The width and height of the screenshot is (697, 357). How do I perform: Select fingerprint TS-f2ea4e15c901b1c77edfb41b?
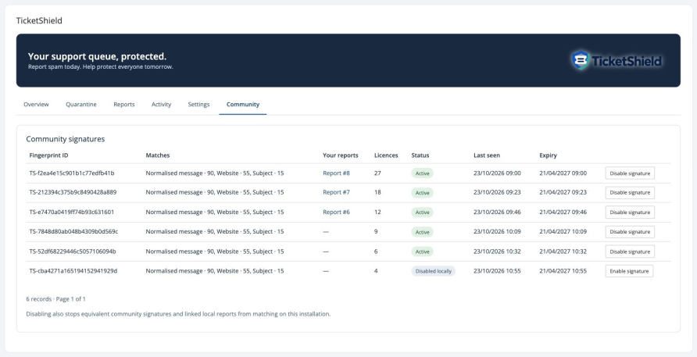[x=72, y=173]
